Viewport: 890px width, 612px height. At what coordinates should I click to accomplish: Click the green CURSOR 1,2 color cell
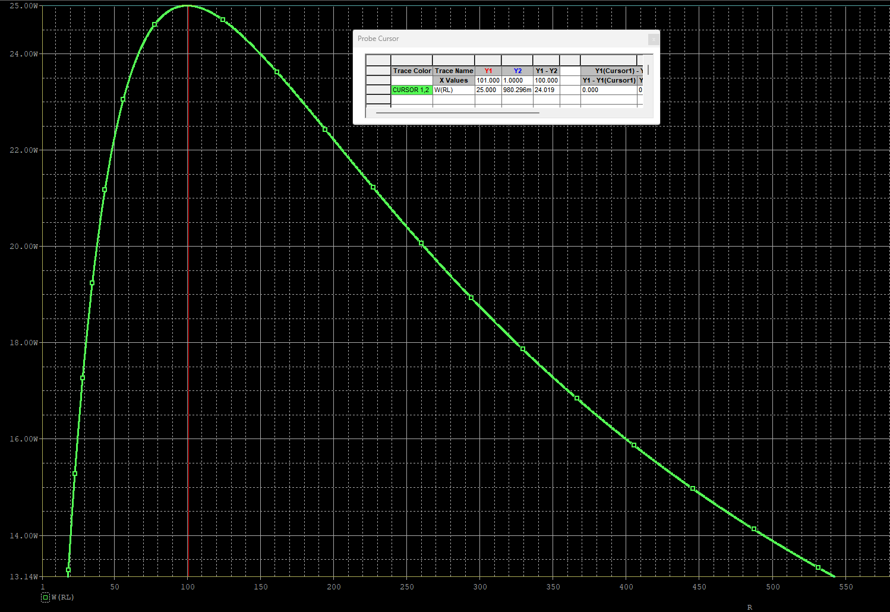[x=411, y=90]
